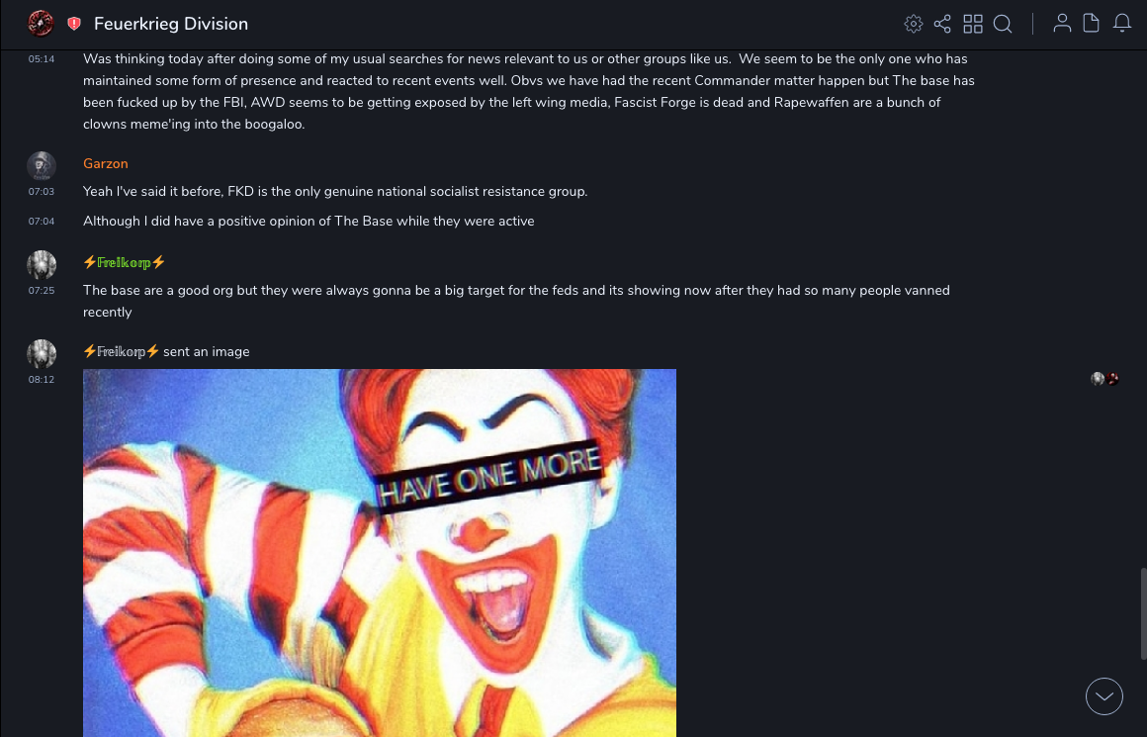The height and width of the screenshot is (737, 1147).
Task: Open room settings gear icon
Action: coord(913,24)
